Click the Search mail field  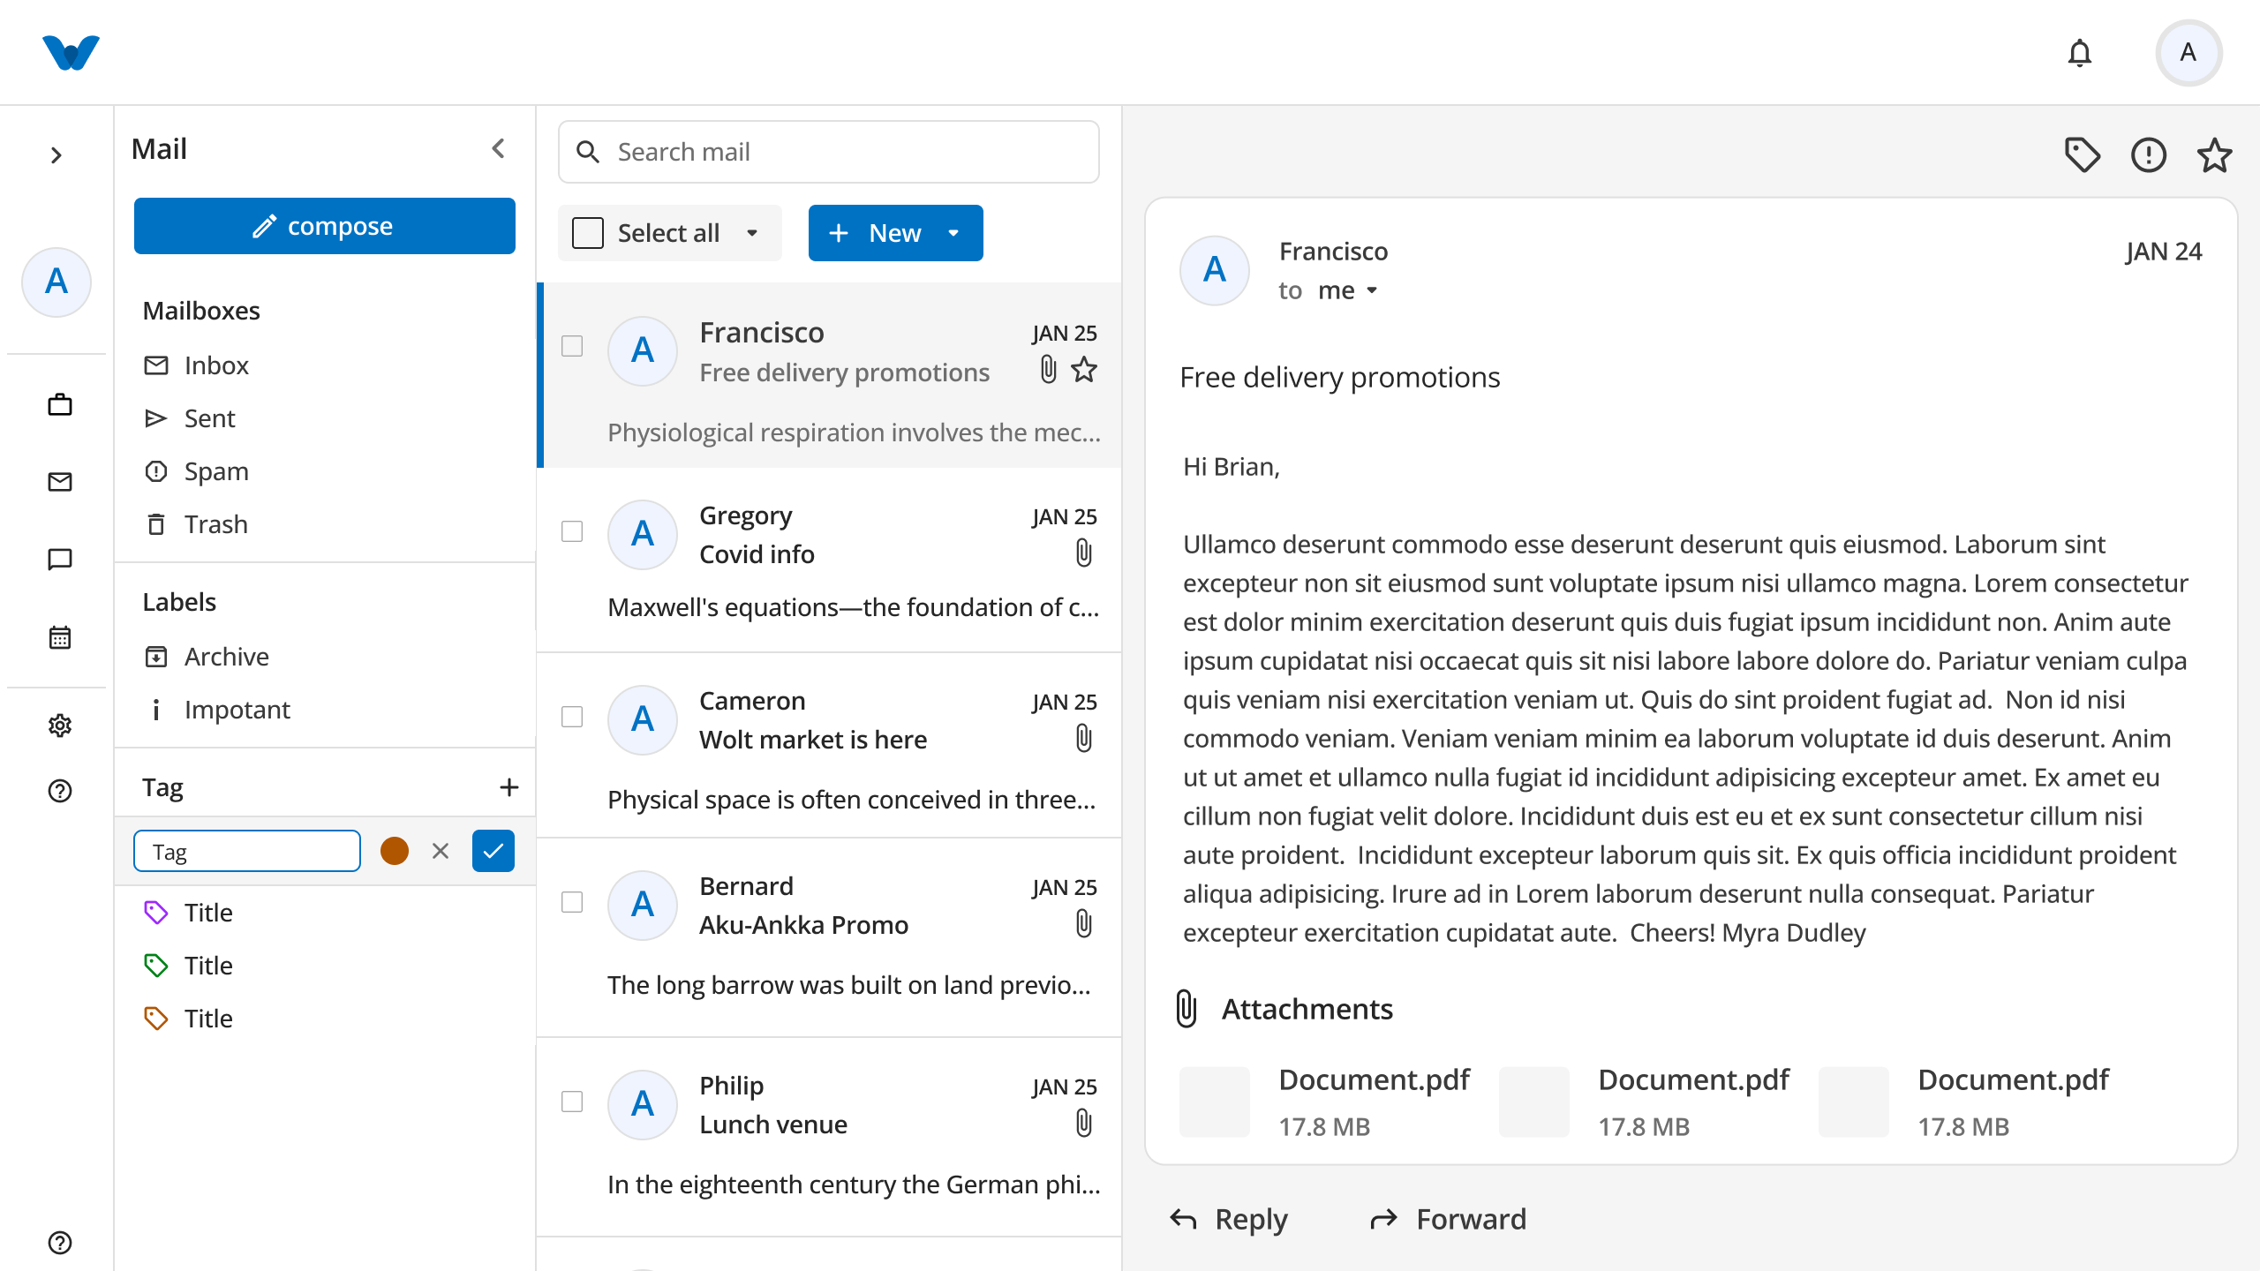tap(829, 152)
